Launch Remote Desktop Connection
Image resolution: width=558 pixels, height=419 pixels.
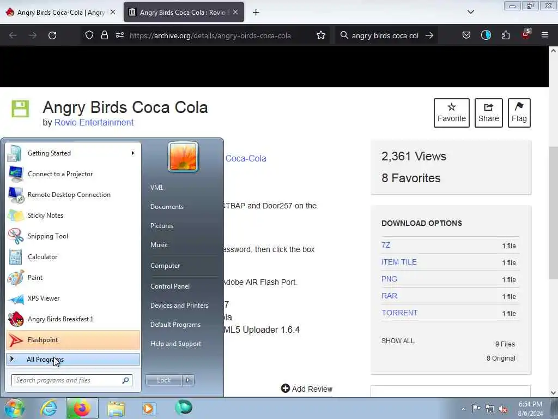73,195
